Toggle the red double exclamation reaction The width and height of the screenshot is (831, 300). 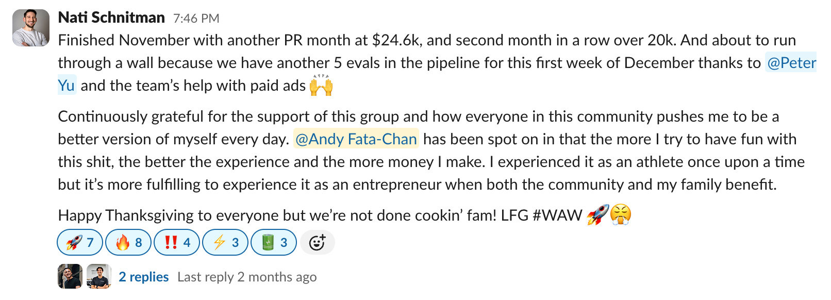click(177, 242)
